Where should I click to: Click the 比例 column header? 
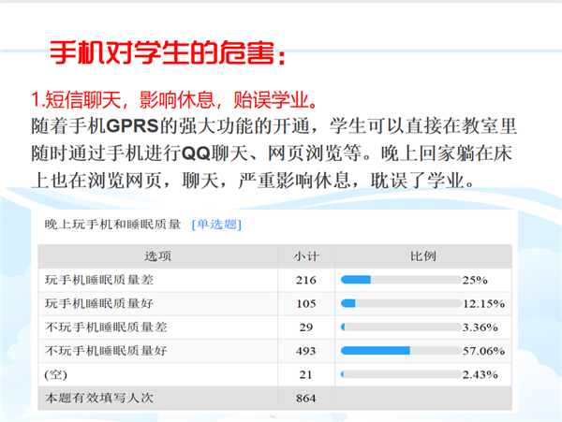pos(423,256)
